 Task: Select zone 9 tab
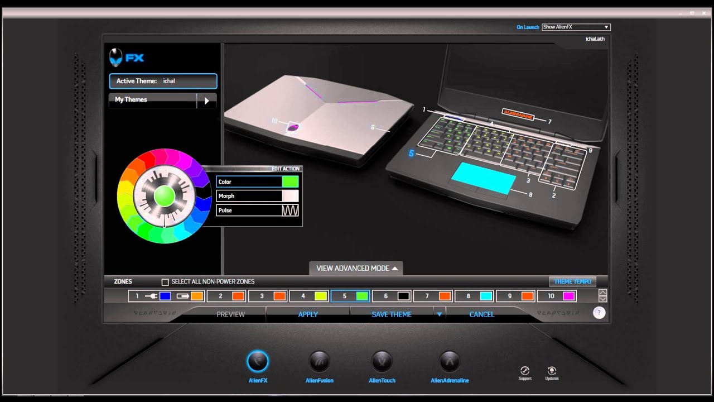[516, 296]
